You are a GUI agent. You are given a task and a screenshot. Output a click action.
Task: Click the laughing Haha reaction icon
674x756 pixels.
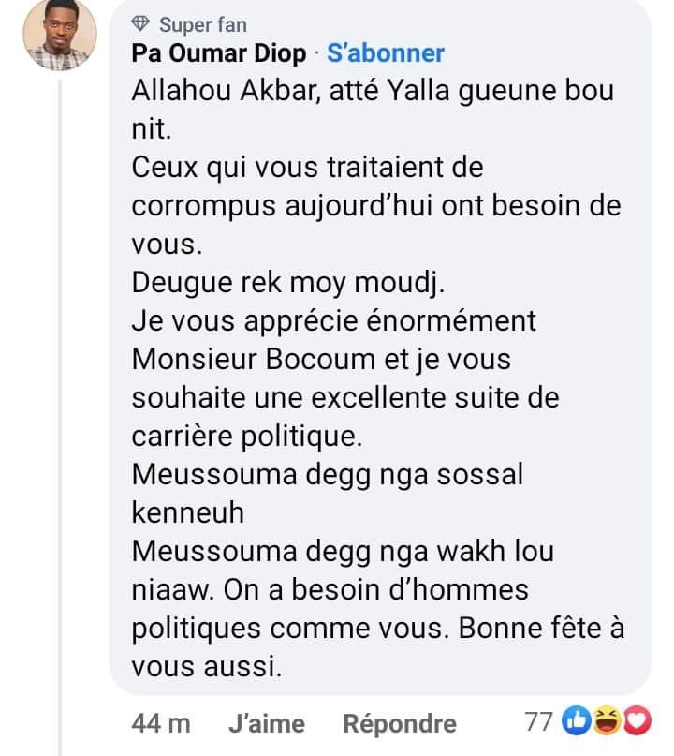pos(607,720)
